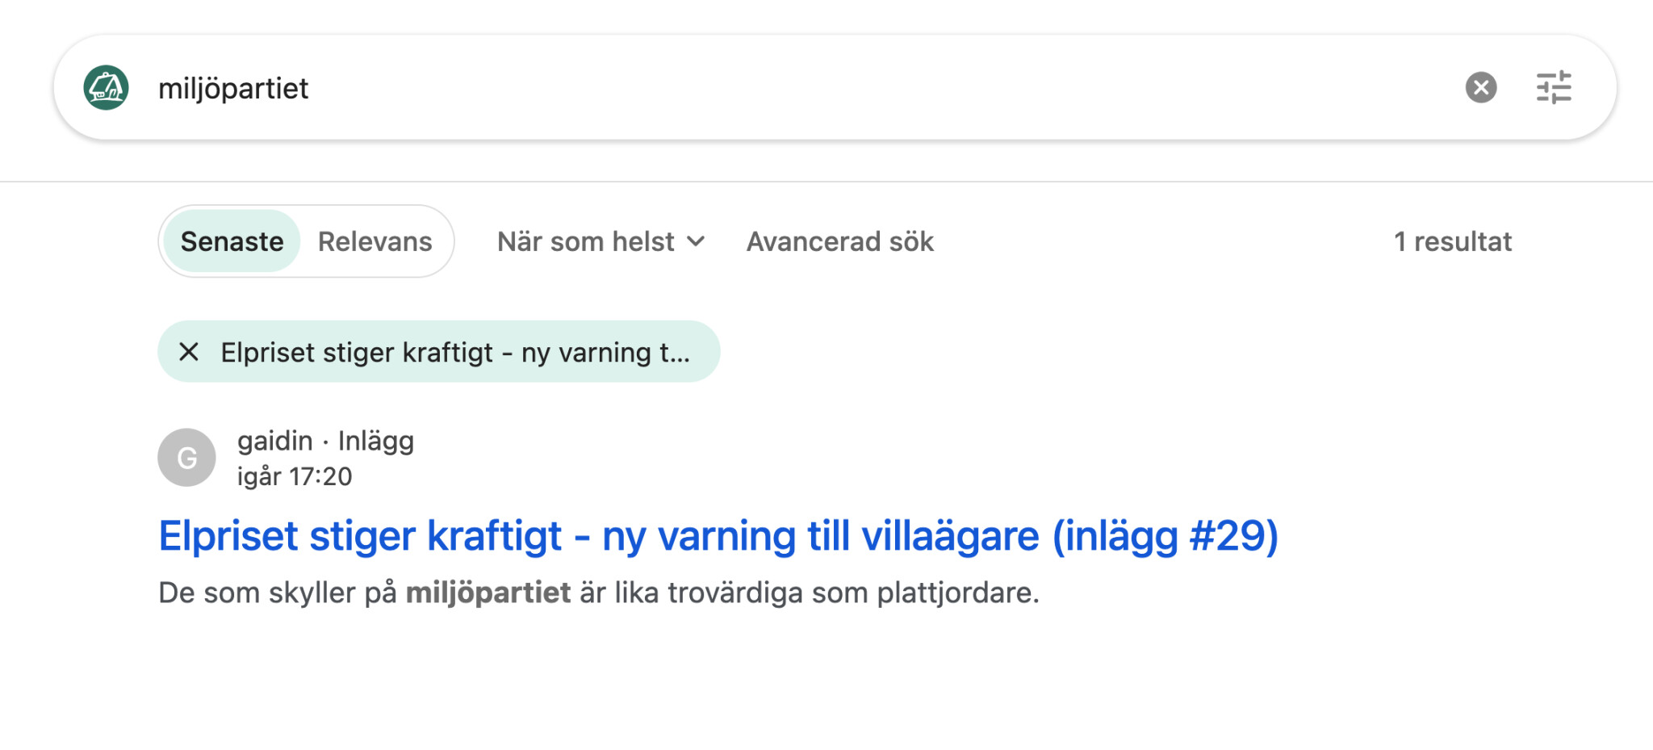Screen dimensions: 1653x750
Task: Open Avancerad sök
Action: pos(839,241)
